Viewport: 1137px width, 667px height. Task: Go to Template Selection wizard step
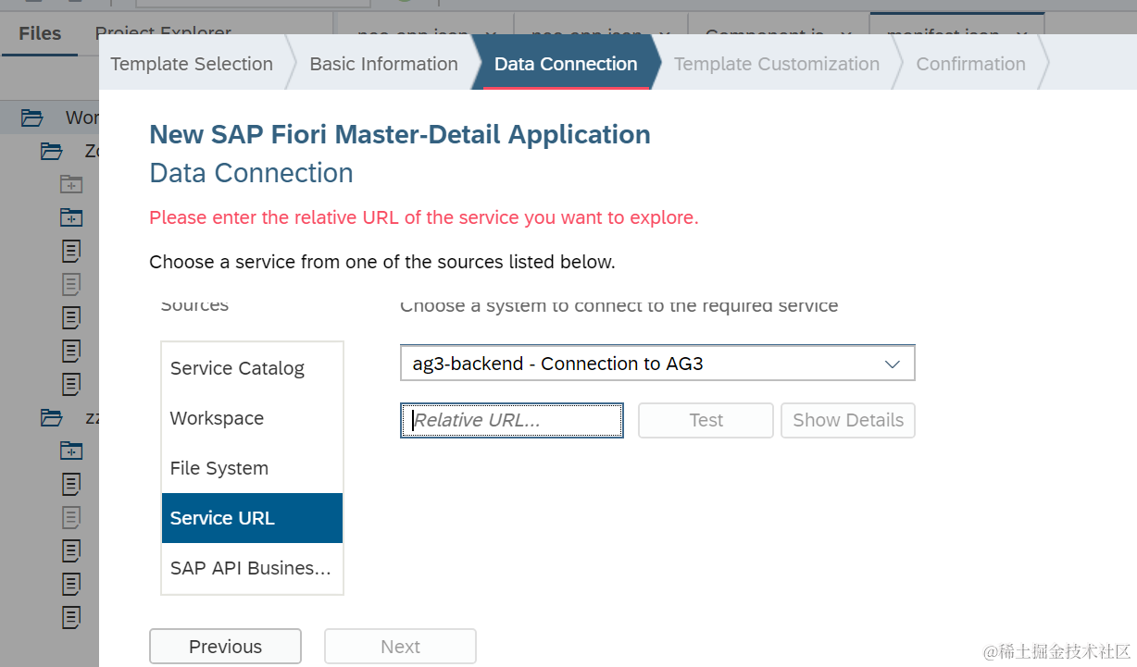[x=192, y=64]
